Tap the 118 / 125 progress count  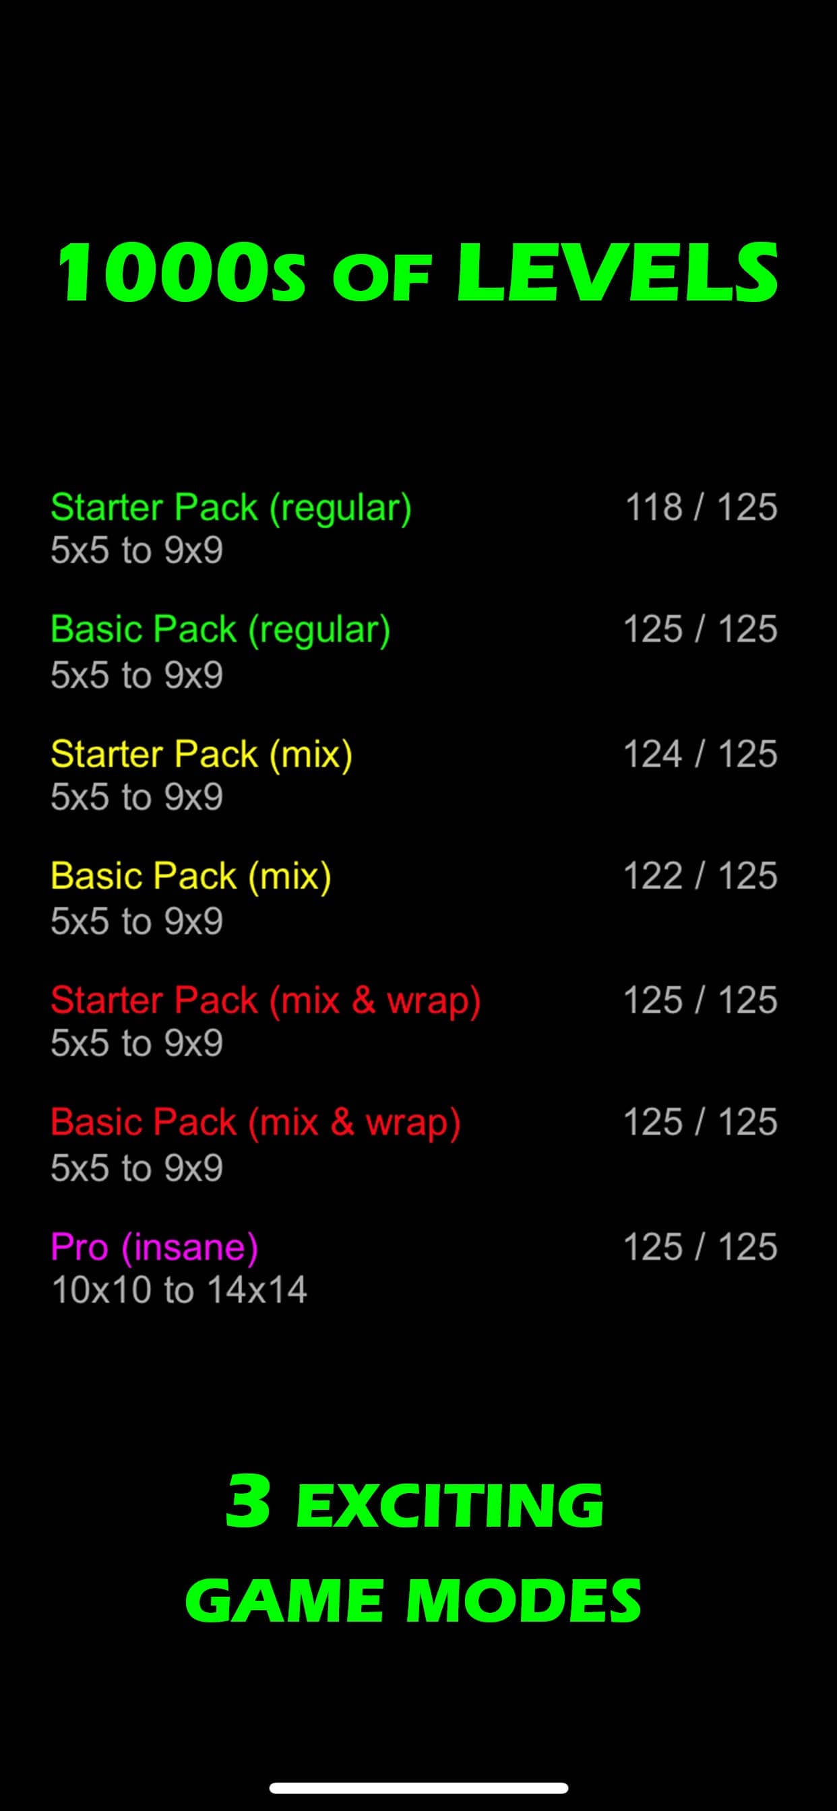(x=702, y=507)
